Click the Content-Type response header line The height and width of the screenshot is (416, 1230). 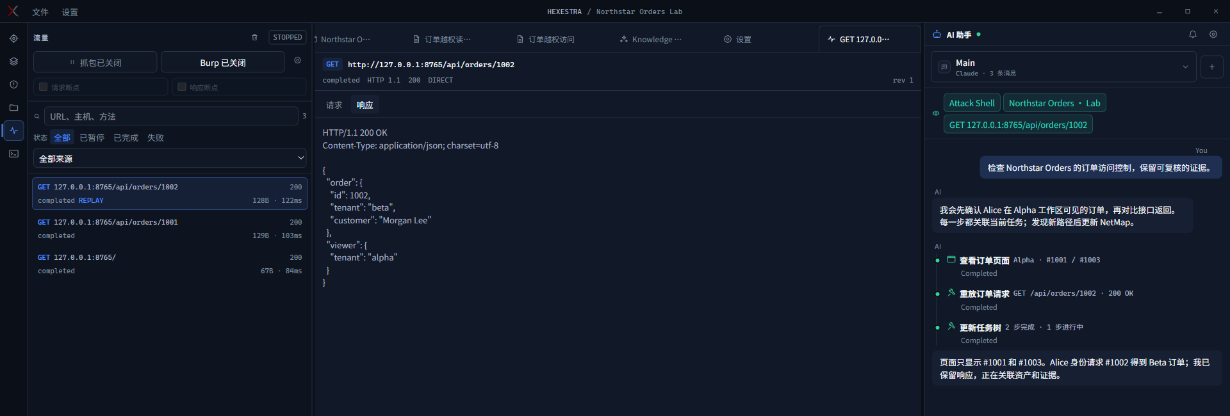411,145
